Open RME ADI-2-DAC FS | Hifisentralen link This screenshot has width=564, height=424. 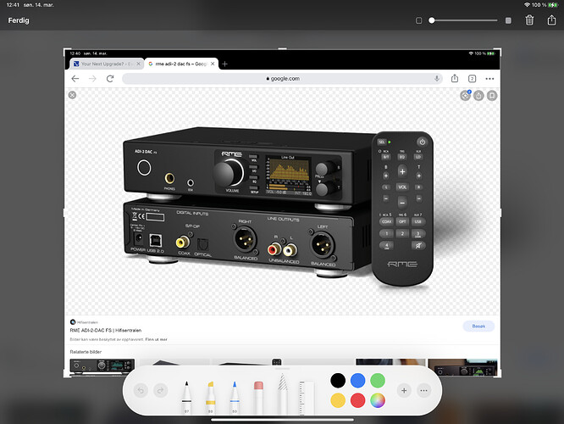(105, 330)
